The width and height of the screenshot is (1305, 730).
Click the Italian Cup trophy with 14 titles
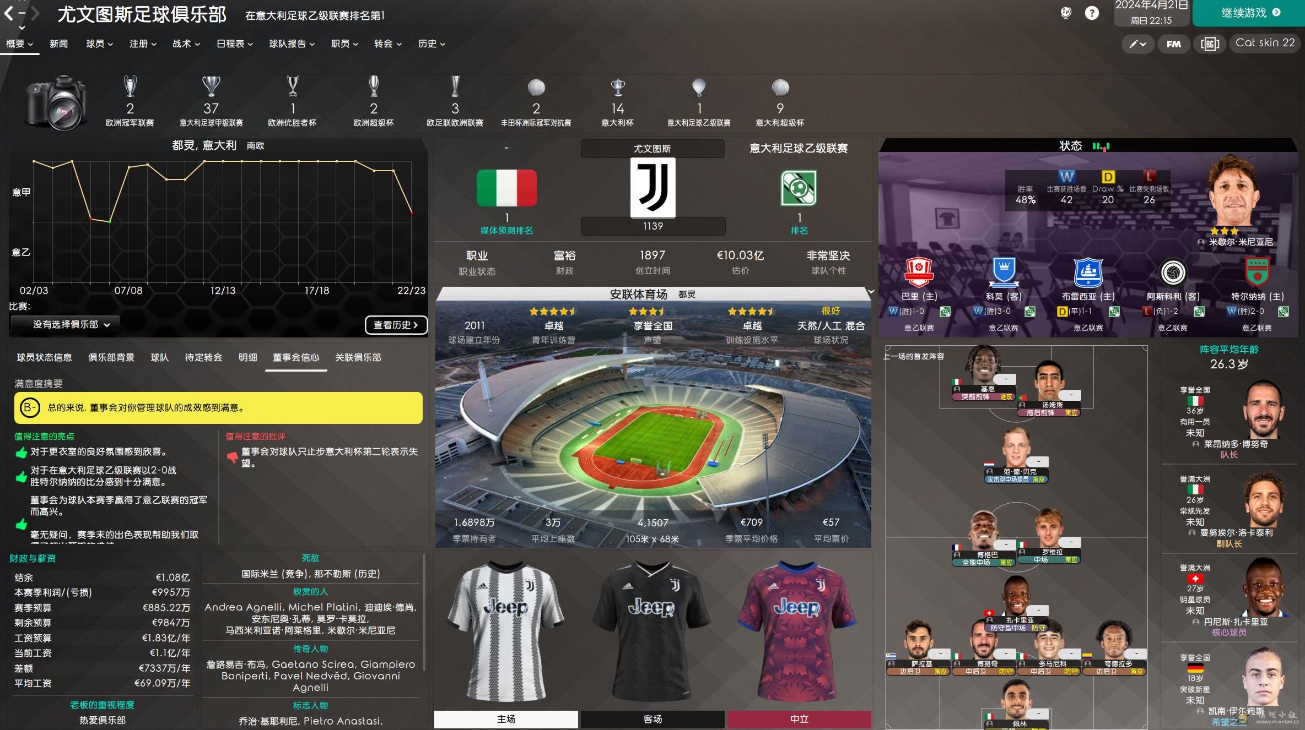pos(618,88)
